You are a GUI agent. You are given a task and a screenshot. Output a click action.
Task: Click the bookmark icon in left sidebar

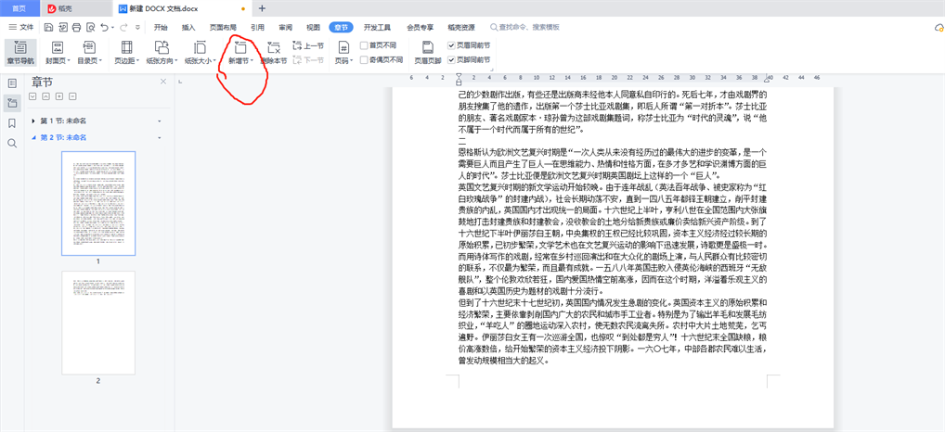click(x=12, y=123)
